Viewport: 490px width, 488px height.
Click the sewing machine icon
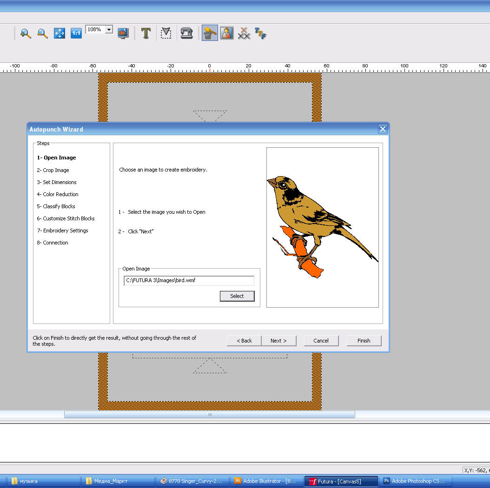[x=186, y=33]
